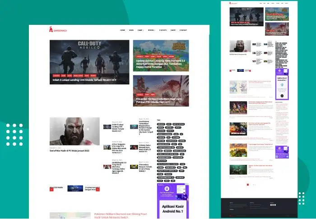The image size is (316, 219).
Task: Open the Contact page link
Action: [x=183, y=30]
